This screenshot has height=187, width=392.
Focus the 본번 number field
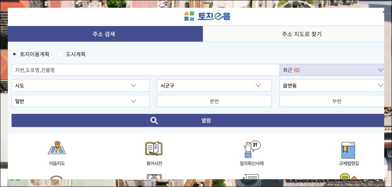click(214, 101)
